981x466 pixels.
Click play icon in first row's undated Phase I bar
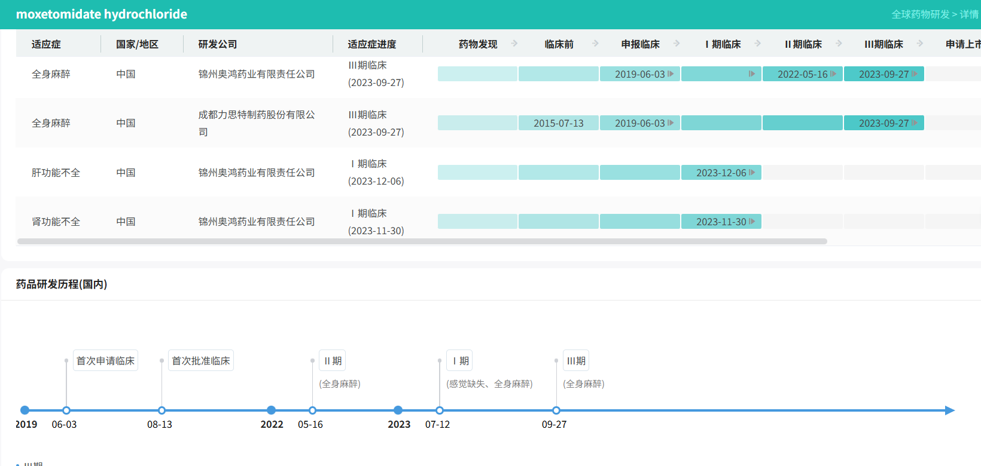[752, 74]
